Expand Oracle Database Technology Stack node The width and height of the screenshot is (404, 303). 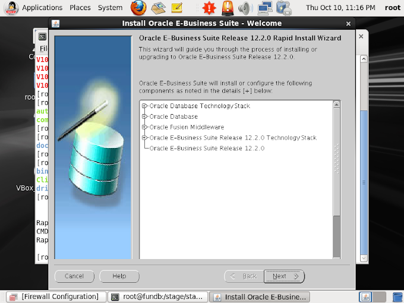144,106
